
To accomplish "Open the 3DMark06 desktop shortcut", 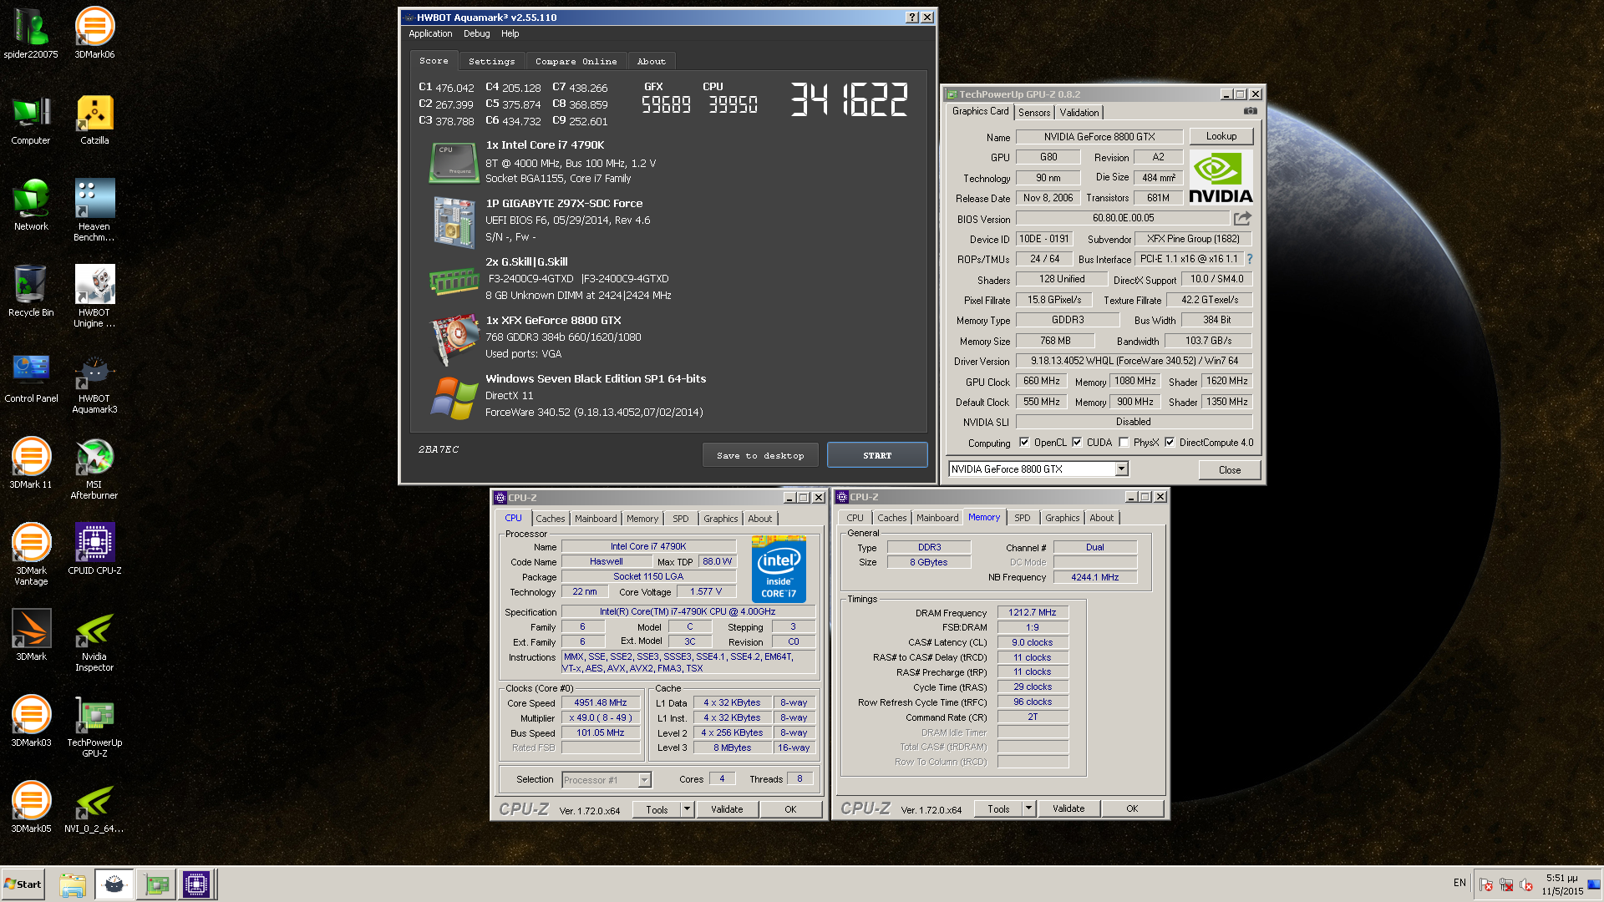I will click(94, 33).
